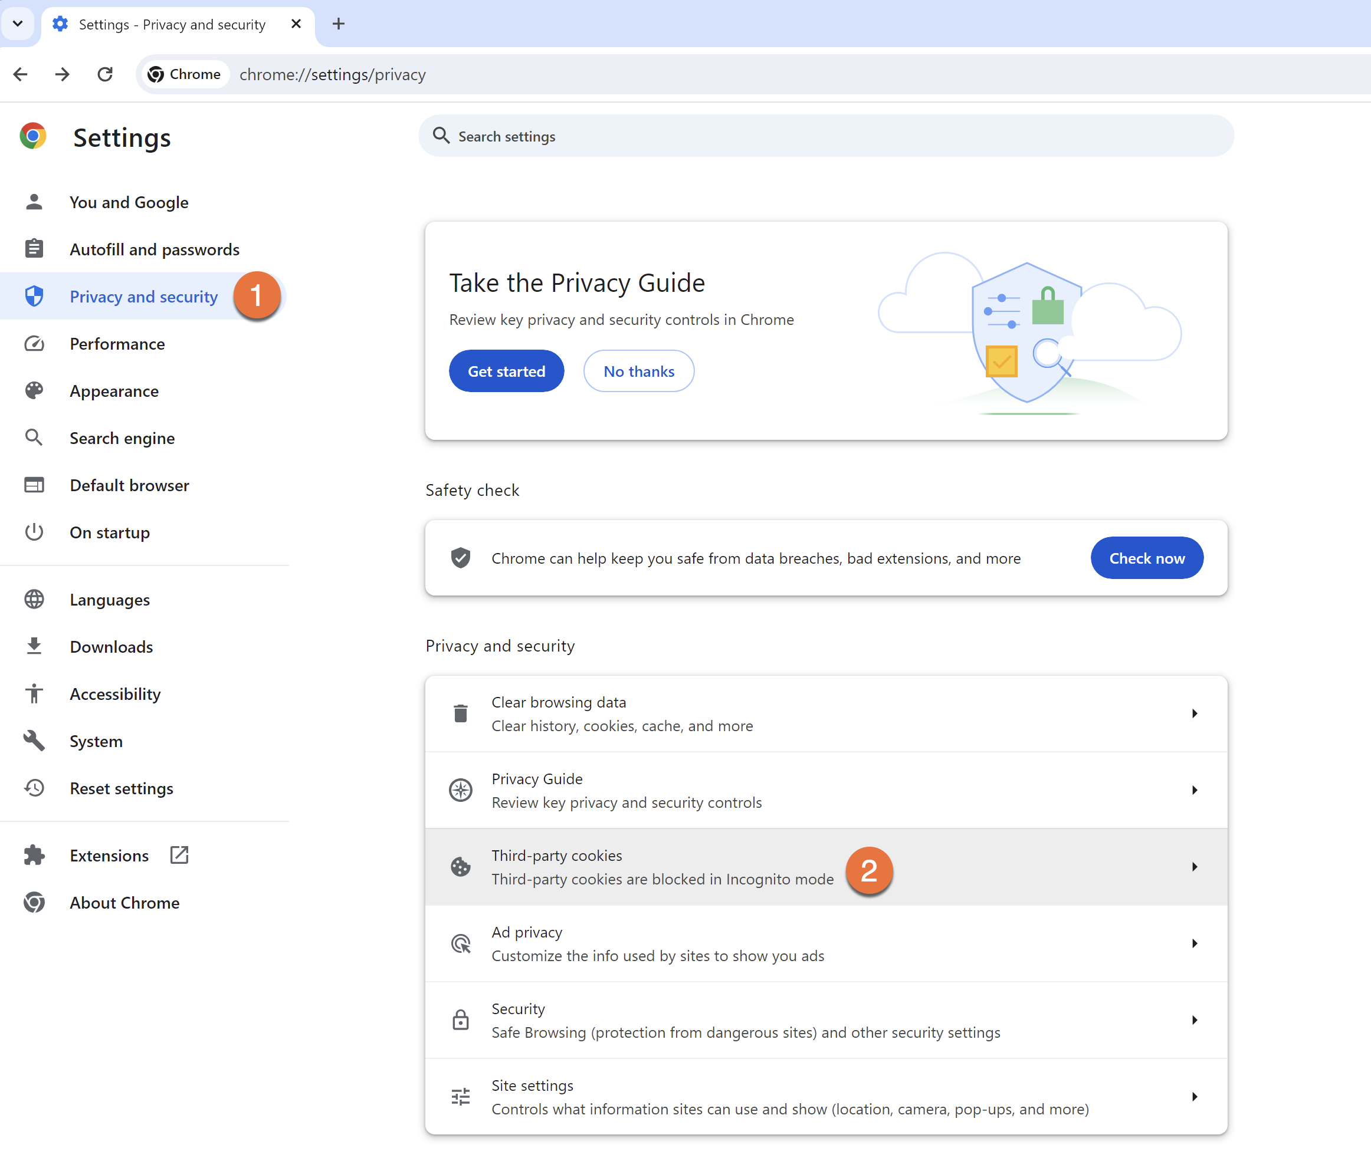This screenshot has width=1371, height=1171.
Task: Click the System wrench icon in sidebar
Action: pos(34,741)
